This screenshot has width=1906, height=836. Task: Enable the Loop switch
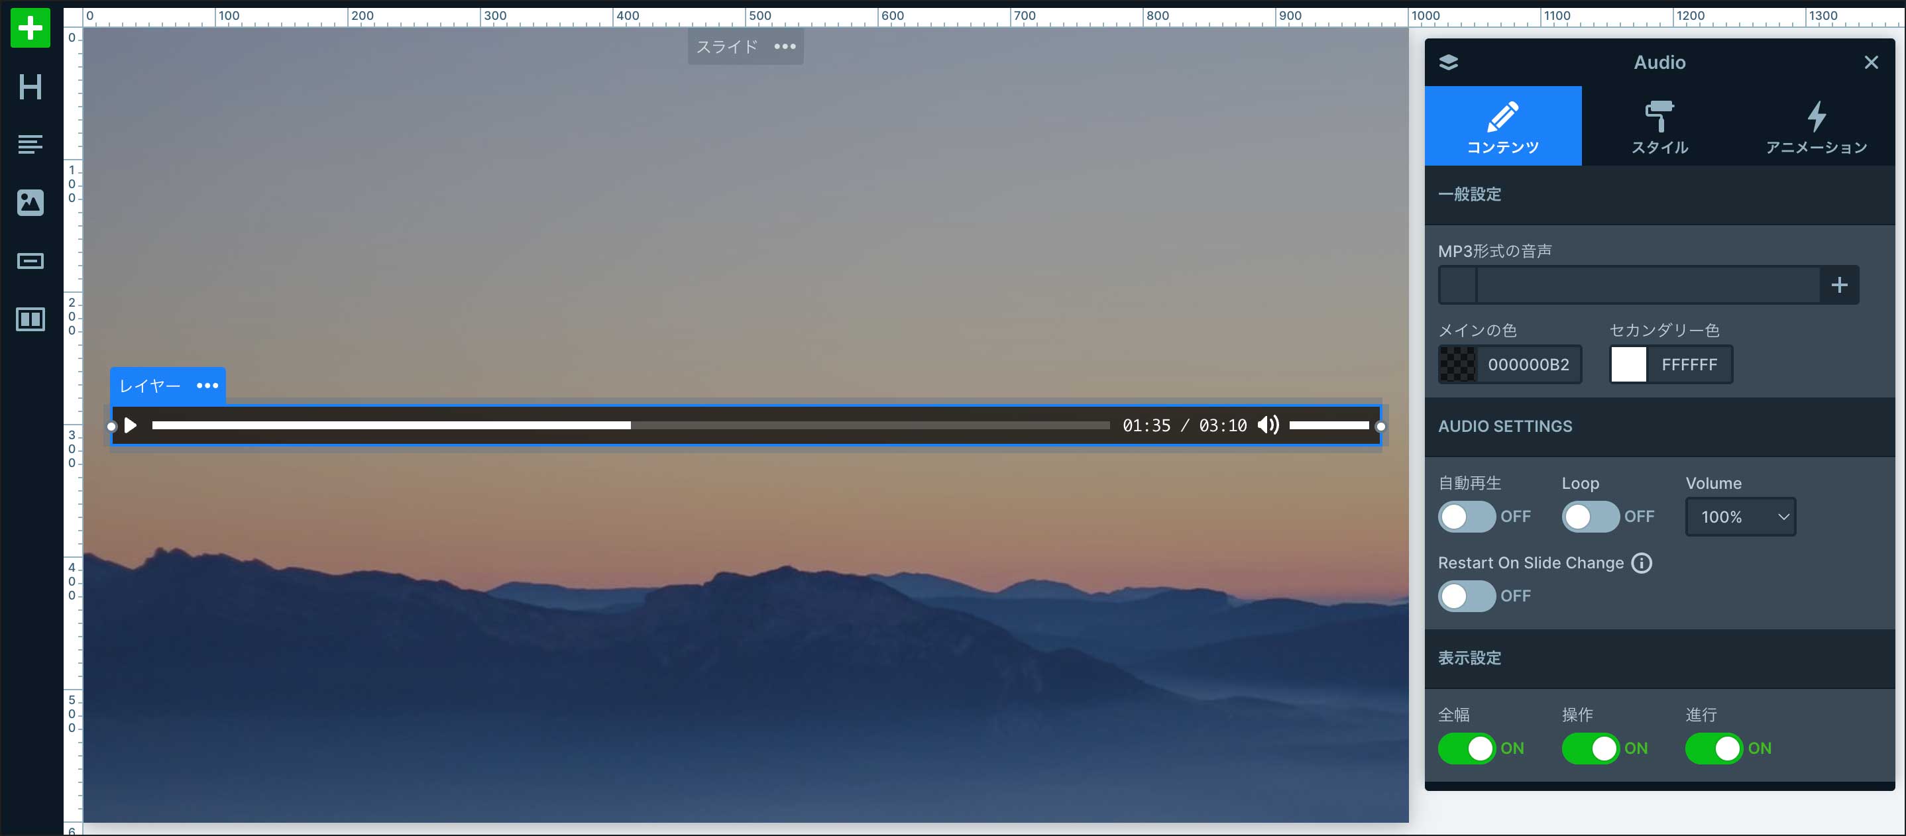[1589, 517]
